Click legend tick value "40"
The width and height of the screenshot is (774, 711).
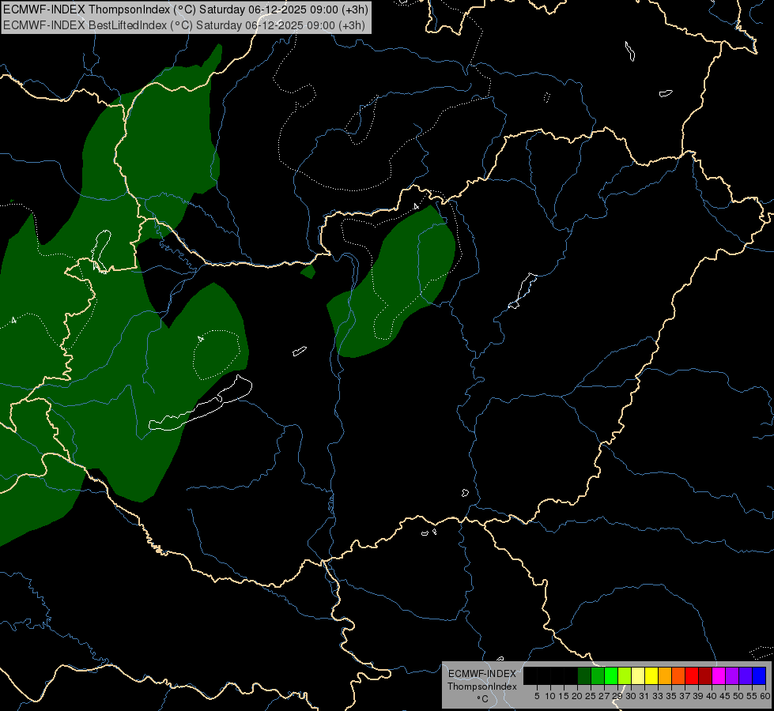712,696
